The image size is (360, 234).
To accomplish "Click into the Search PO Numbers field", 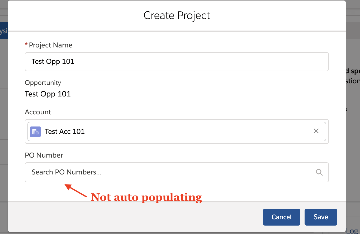I will pos(169,172).
